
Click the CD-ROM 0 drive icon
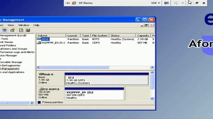pyautogui.click(x=41, y=89)
